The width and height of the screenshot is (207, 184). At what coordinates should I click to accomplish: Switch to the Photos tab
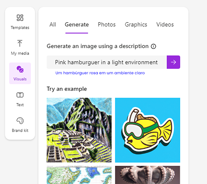pos(107,25)
